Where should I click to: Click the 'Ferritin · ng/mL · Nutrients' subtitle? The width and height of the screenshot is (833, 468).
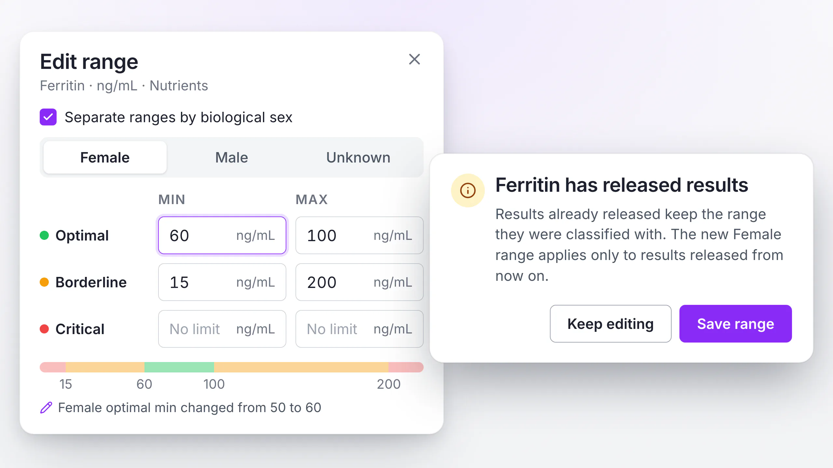tap(124, 86)
